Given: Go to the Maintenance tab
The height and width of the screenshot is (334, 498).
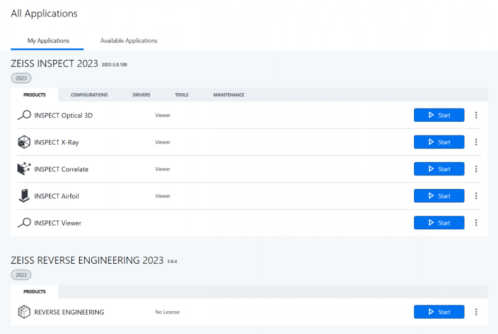Looking at the screenshot, I should point(229,95).
